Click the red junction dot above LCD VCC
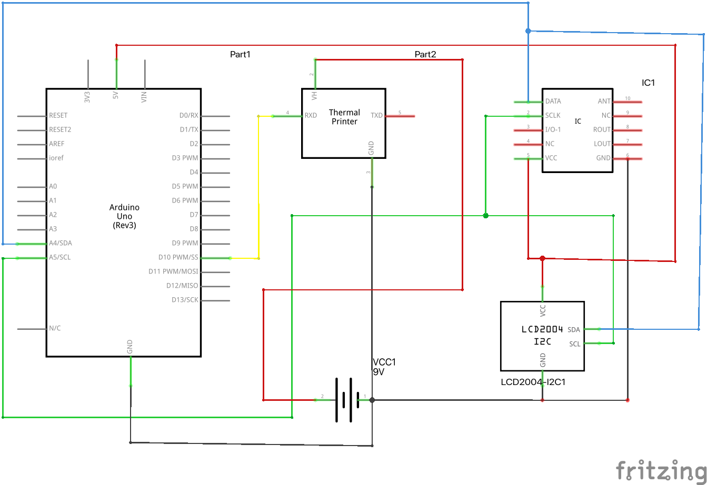Screen dimensions: 707x485 [542, 258]
